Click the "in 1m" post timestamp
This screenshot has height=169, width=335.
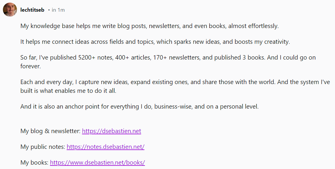tap(58, 10)
